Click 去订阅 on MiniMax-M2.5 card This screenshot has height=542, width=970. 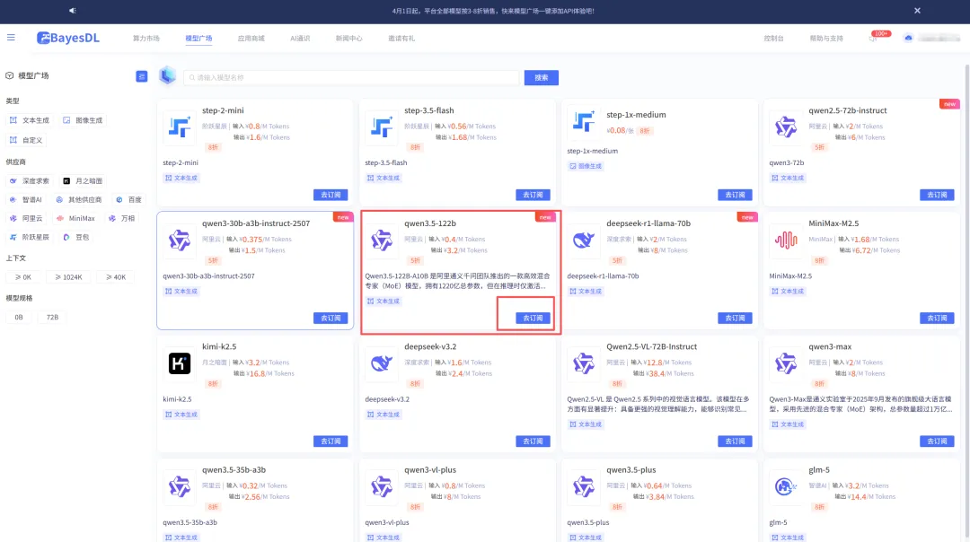(937, 318)
